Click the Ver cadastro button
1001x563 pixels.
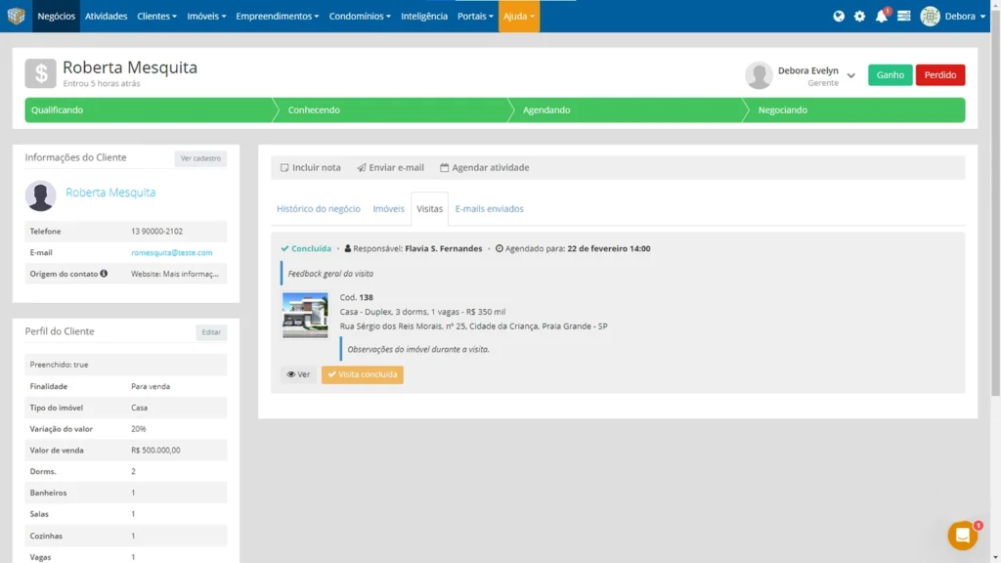(200, 158)
